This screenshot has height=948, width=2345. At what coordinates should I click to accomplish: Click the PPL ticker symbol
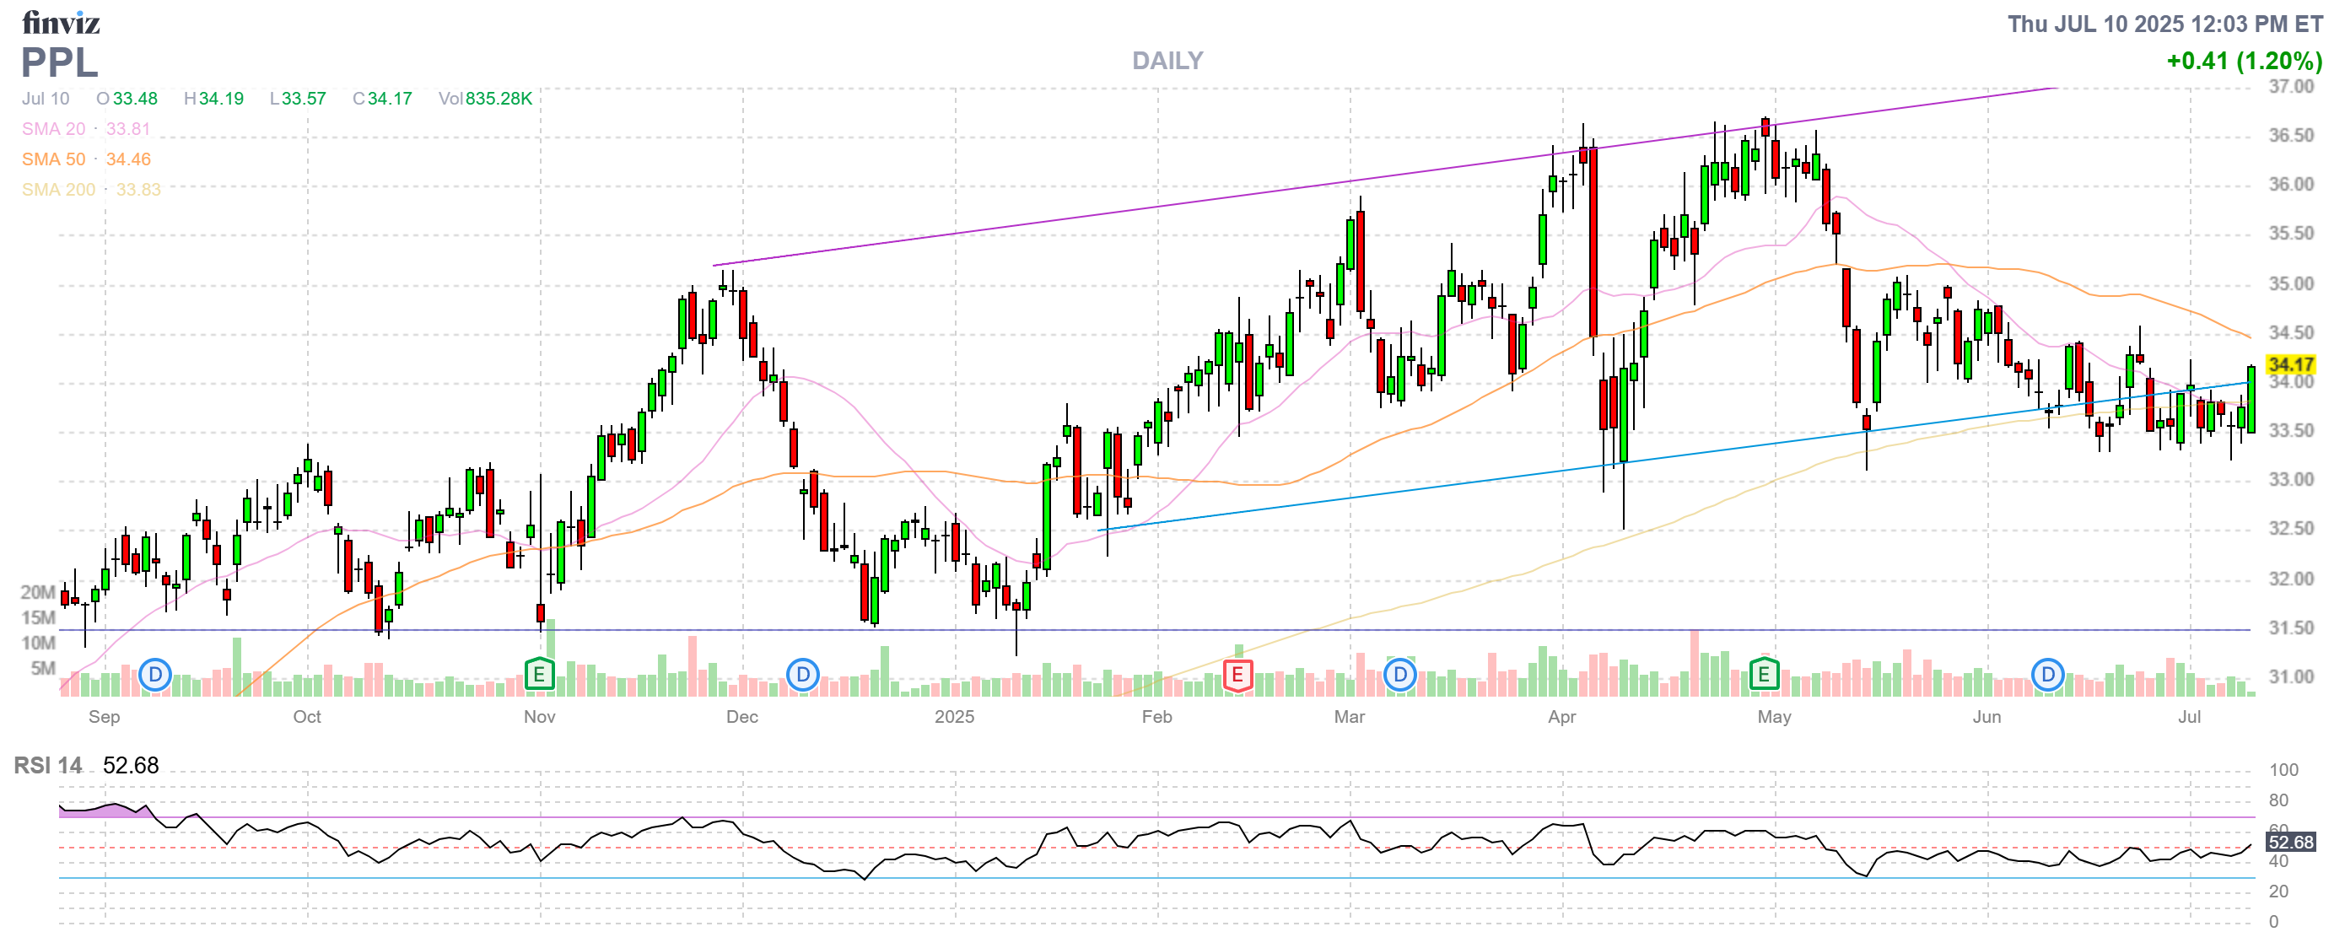pyautogui.click(x=59, y=62)
